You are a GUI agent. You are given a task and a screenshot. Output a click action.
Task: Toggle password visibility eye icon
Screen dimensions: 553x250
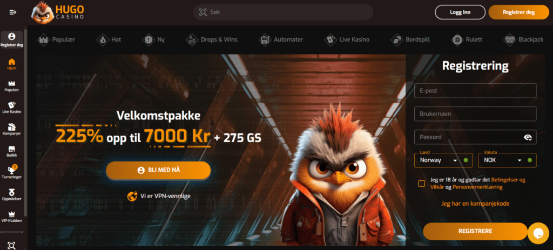pos(528,138)
